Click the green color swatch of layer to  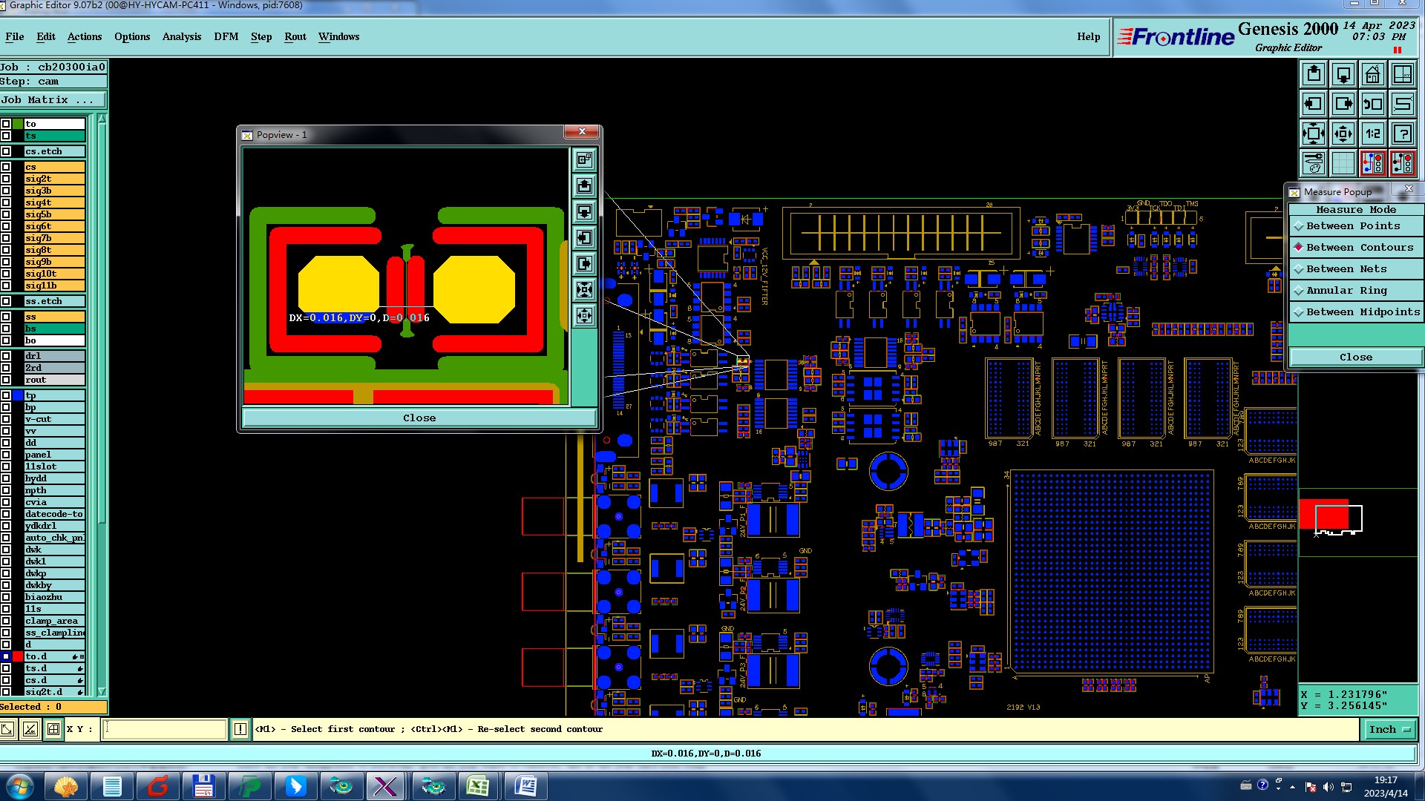pyautogui.click(x=17, y=124)
